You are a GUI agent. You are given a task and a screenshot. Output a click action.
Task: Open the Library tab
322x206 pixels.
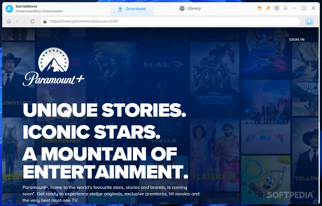tap(190, 8)
